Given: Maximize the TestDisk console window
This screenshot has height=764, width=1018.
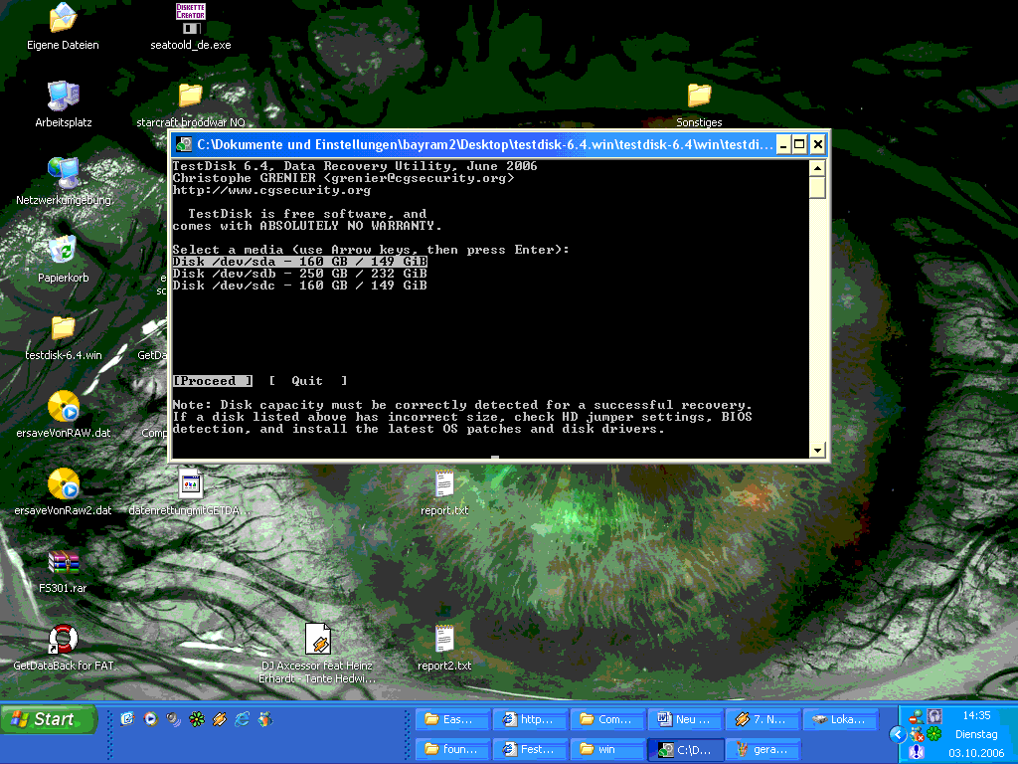Looking at the screenshot, I should coord(800,144).
